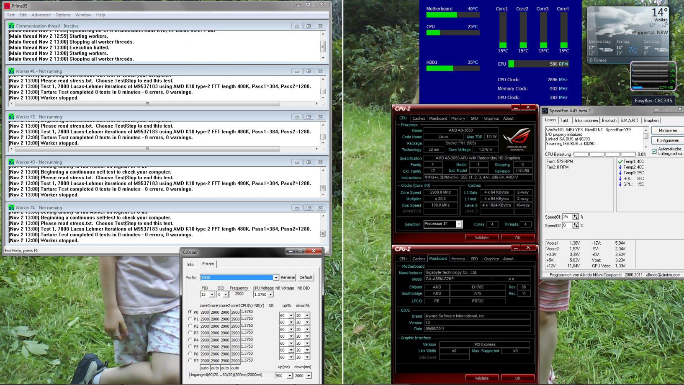Click the CPU fan 580 RPM bar
This screenshot has width=684, height=385.
(539, 64)
